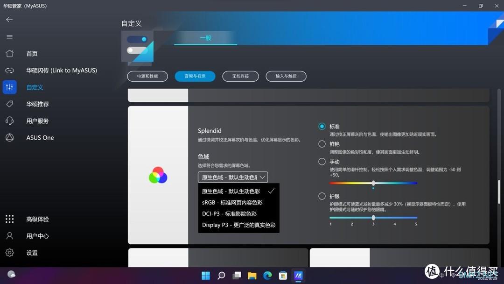Click the 用户中心 sidebar label

pos(38,236)
